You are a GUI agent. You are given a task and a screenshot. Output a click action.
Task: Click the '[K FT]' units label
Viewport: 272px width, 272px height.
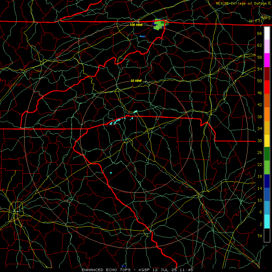256,21
